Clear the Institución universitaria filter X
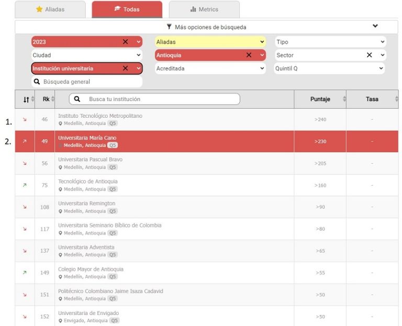 (125, 68)
